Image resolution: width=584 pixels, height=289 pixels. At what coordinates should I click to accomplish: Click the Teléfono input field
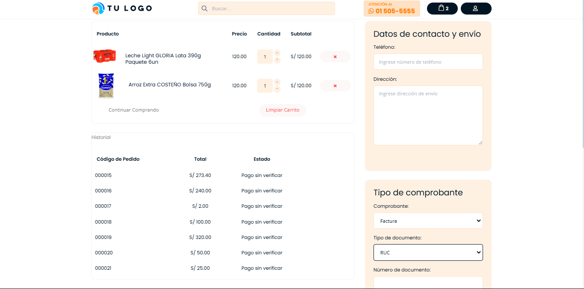coord(428,62)
